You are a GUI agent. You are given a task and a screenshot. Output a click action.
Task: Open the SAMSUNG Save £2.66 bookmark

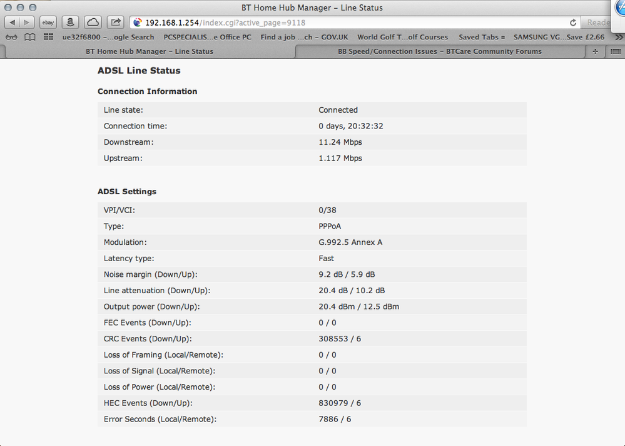pyautogui.click(x=559, y=37)
